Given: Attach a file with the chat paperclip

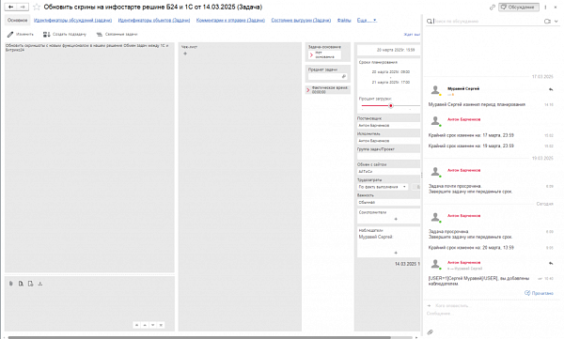Looking at the screenshot, I should (x=431, y=331).
